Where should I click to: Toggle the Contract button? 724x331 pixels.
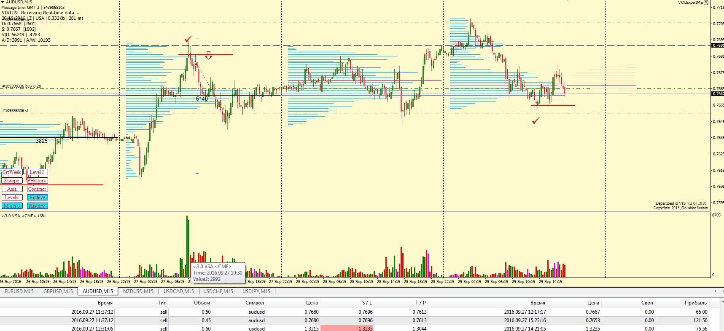pyautogui.click(x=37, y=189)
